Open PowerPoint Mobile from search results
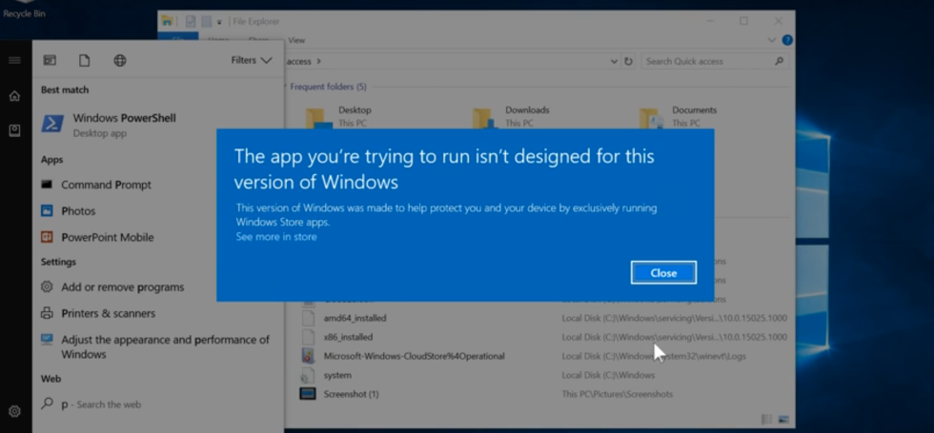The height and width of the screenshot is (433, 934). coord(107,237)
